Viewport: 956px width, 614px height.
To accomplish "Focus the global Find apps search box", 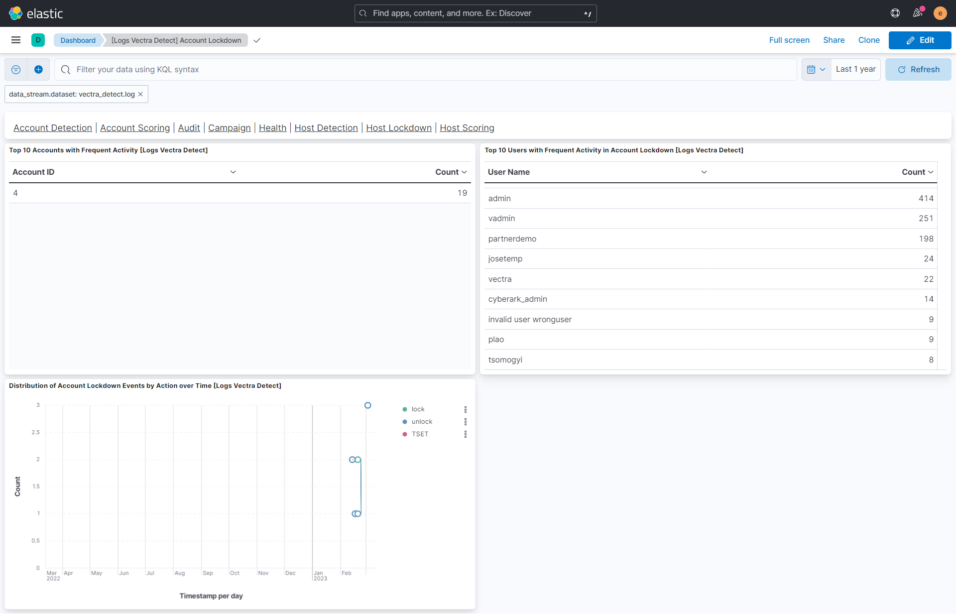I will click(x=476, y=13).
